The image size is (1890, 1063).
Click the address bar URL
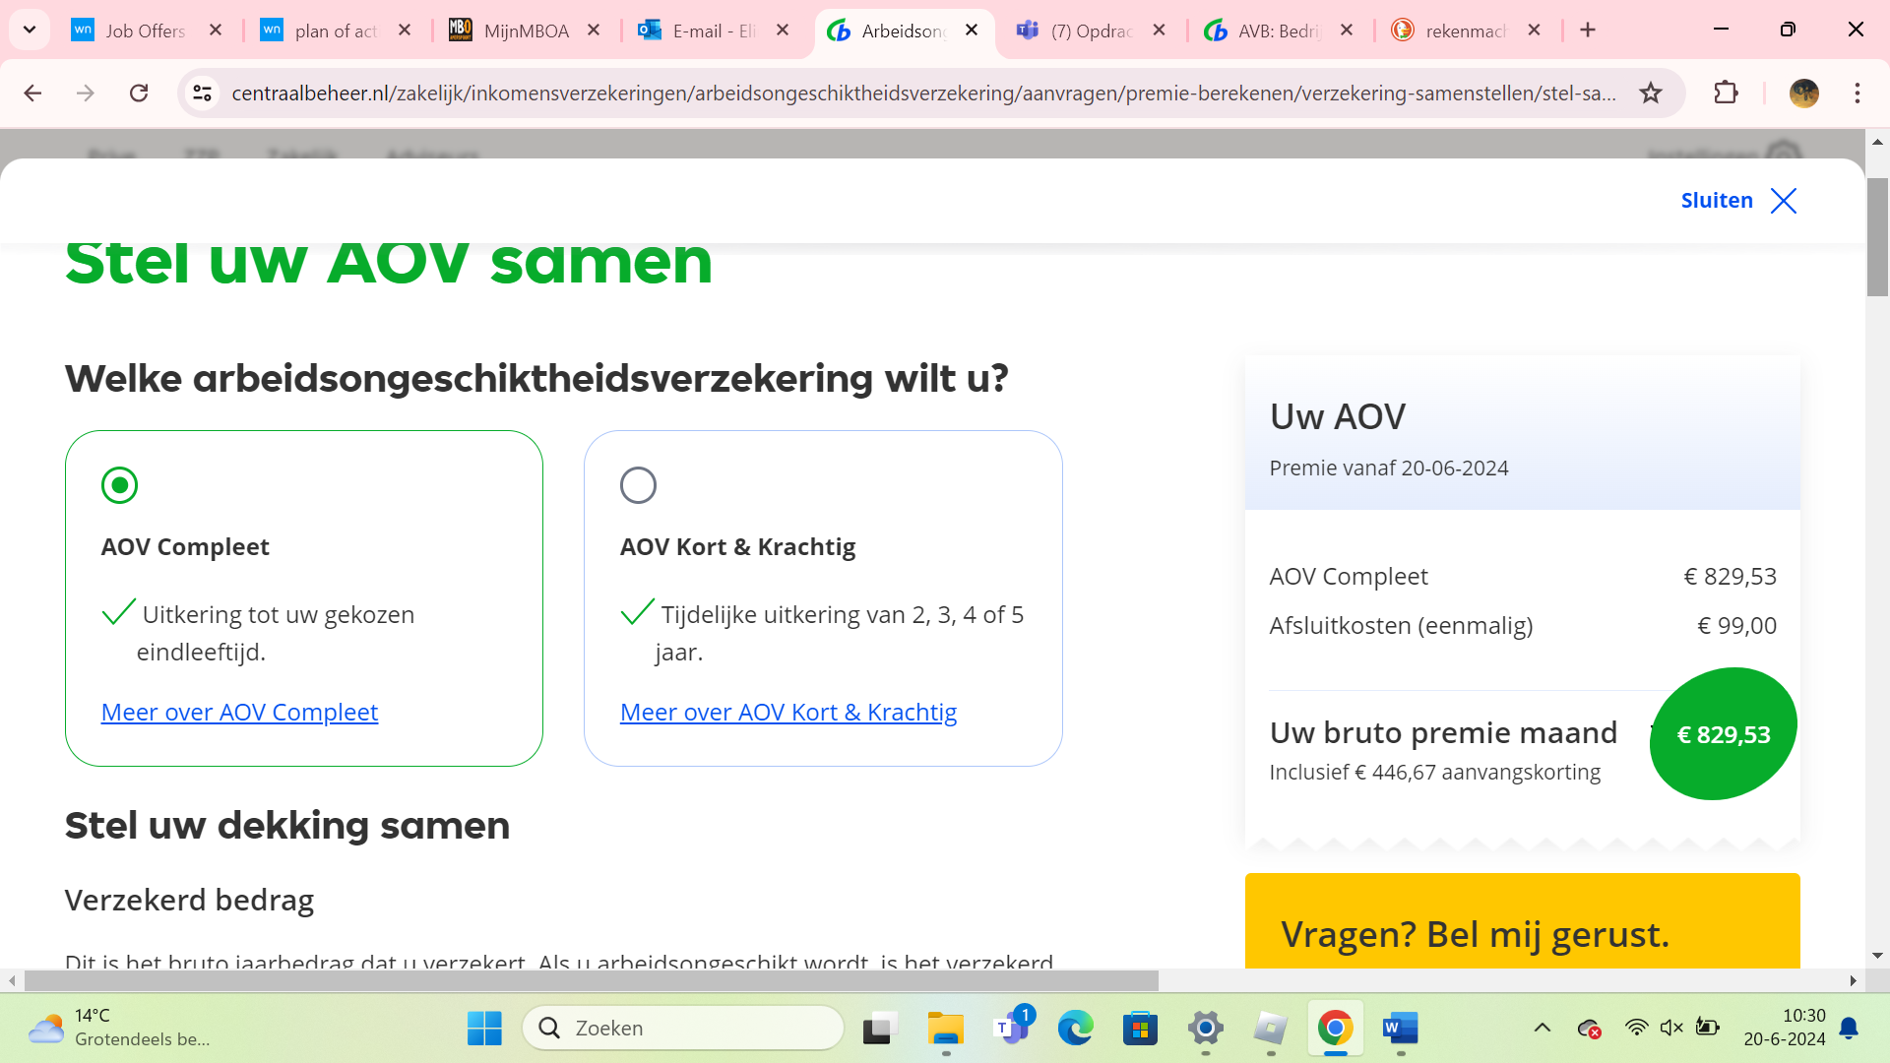[x=923, y=94]
